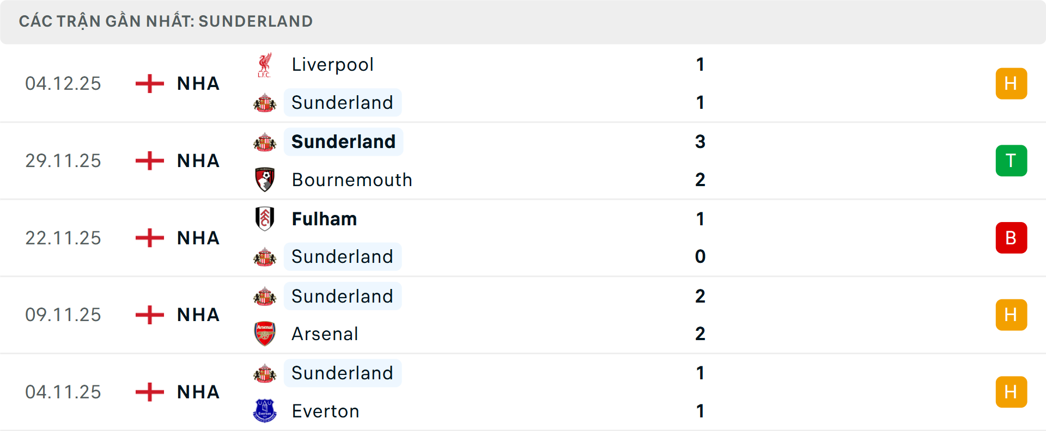Open the Sunderland vs Bournemouth match
1046x431 pixels.
click(x=490, y=161)
